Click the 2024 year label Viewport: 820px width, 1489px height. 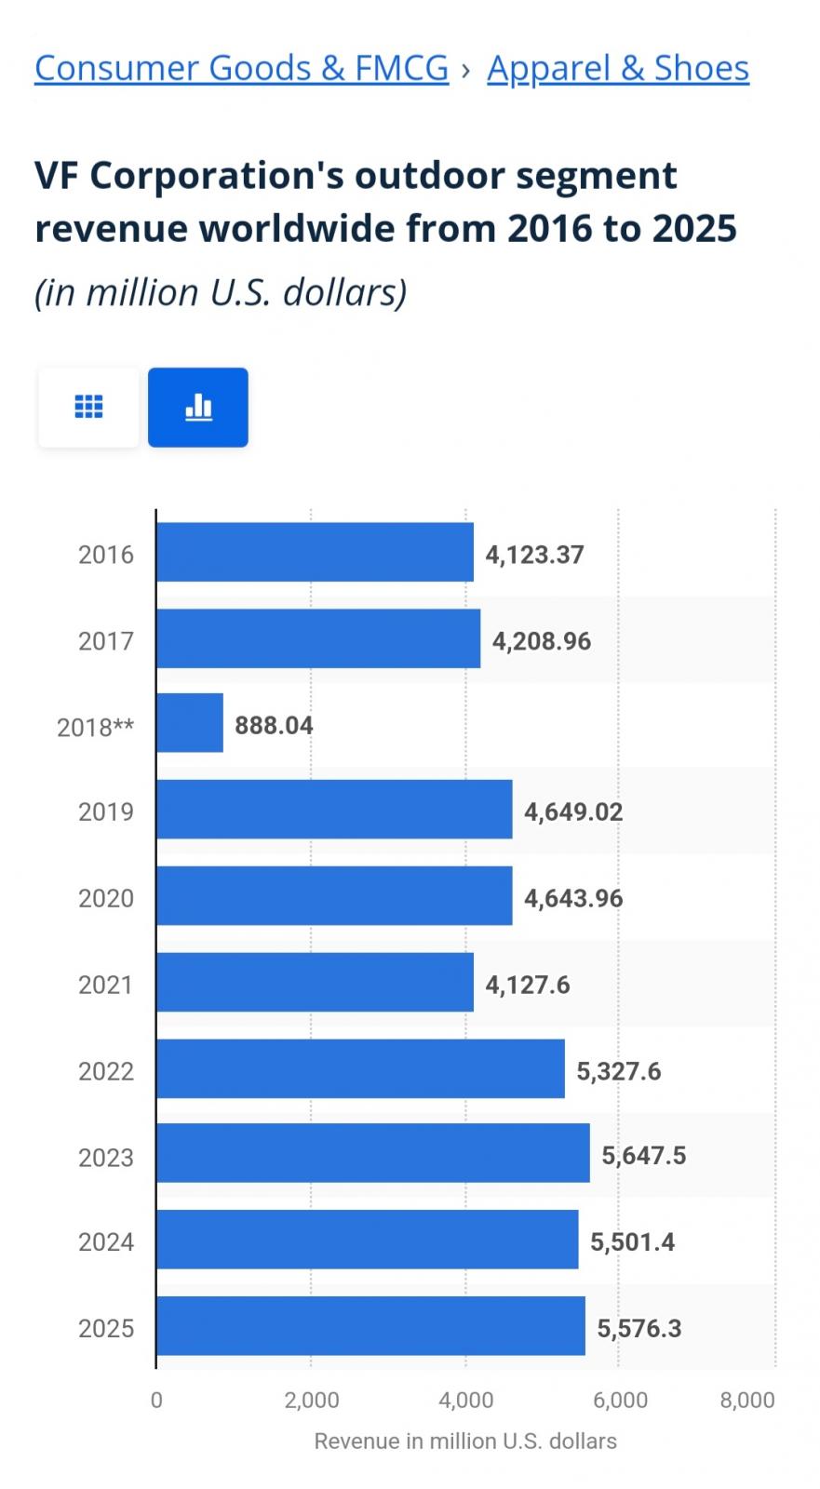[106, 1242]
